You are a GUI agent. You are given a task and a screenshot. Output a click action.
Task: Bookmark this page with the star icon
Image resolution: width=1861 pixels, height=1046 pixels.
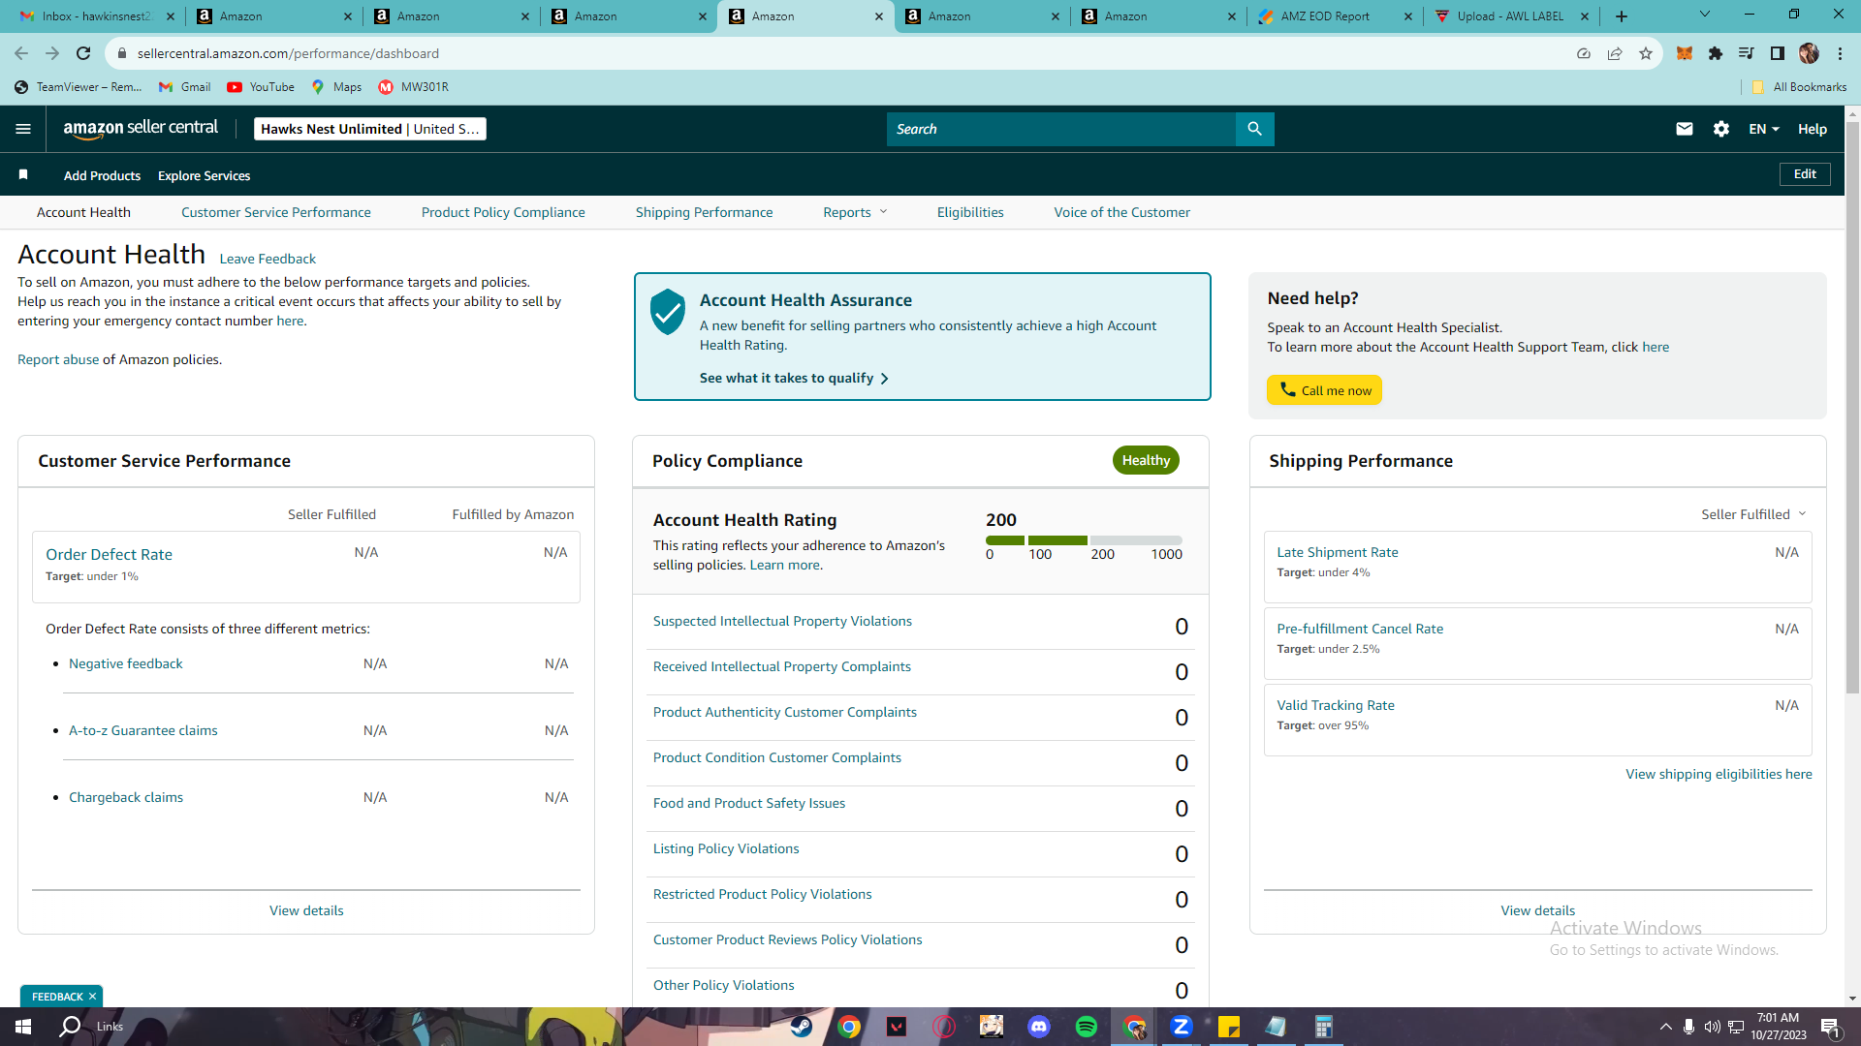(1646, 53)
